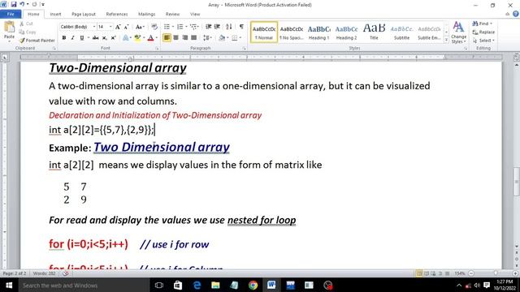Decrease indent with the ribbon icon
Viewport: 520px width, 292px height.
coord(208,27)
